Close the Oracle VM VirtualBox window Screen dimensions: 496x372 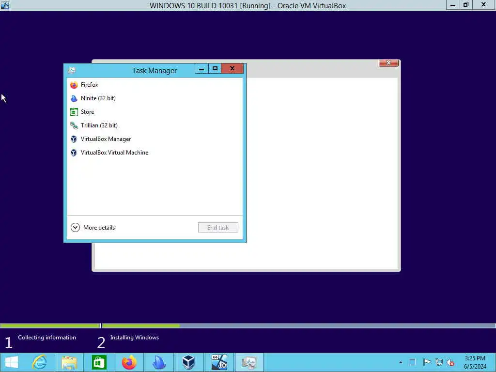tap(484, 5)
